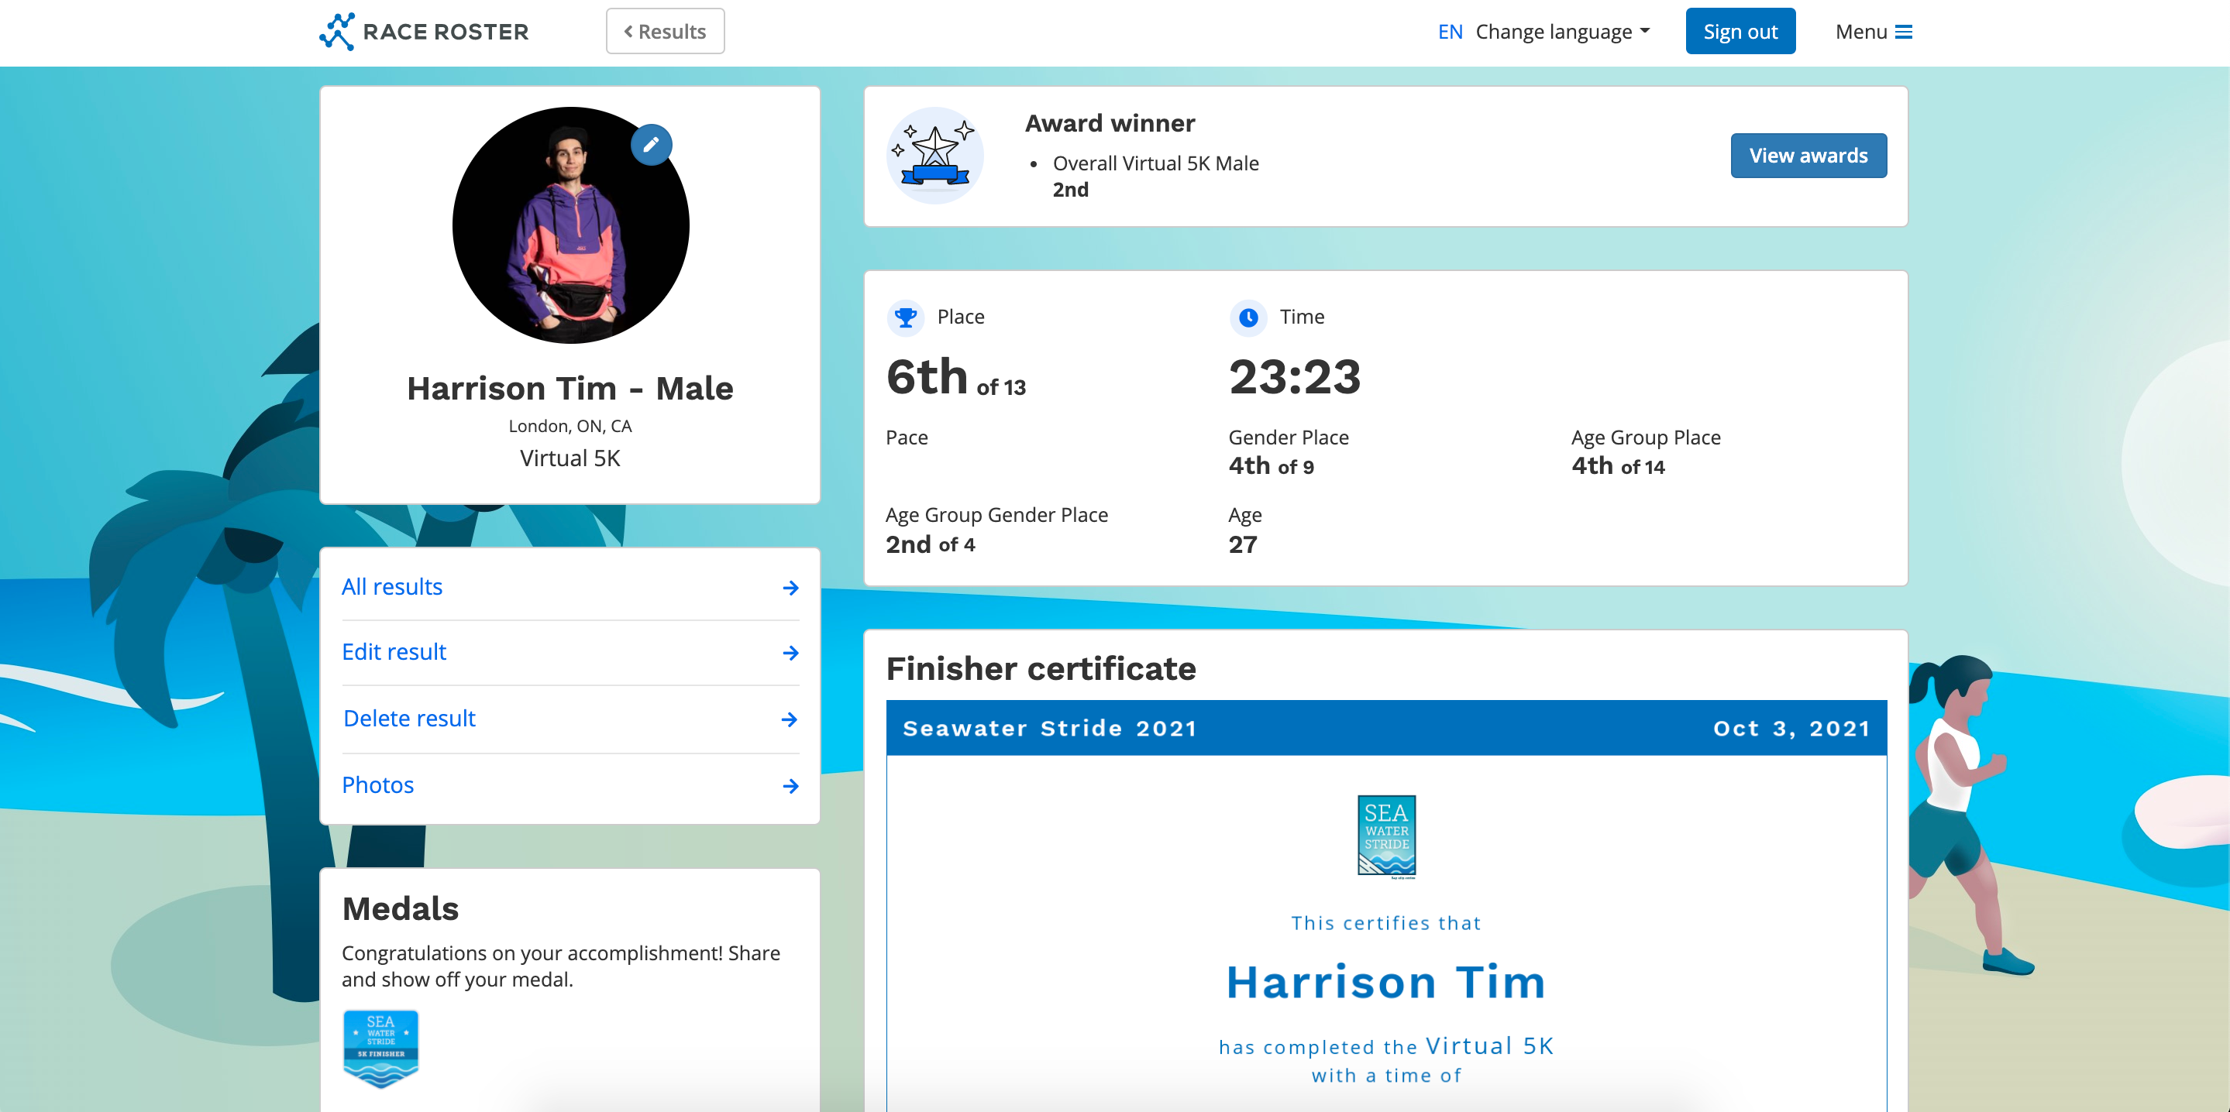This screenshot has width=2230, height=1112.
Task: Click the hamburger Menu icon
Action: (x=1904, y=32)
